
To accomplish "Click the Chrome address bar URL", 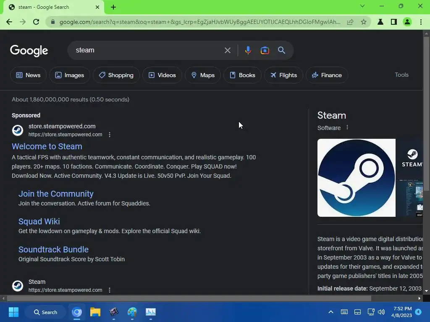I will pos(200,22).
